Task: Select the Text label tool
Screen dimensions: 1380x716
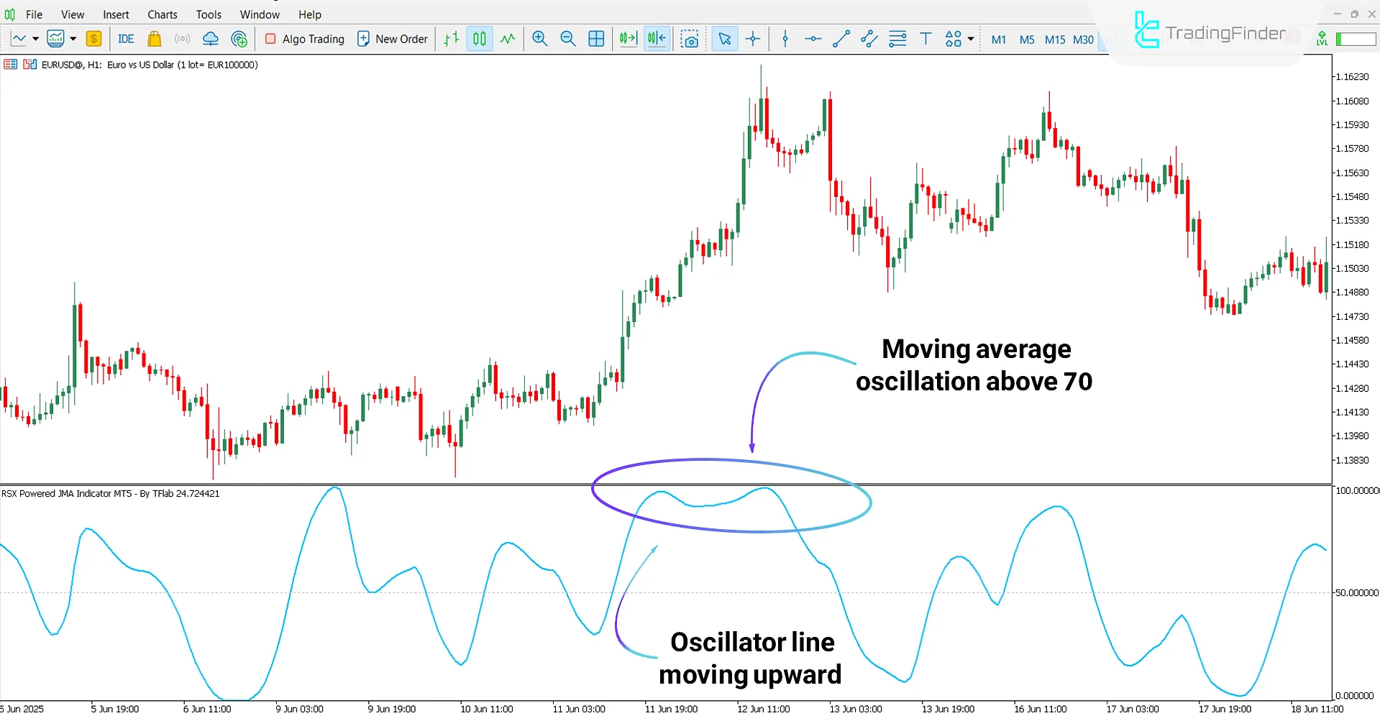Action: tap(926, 39)
